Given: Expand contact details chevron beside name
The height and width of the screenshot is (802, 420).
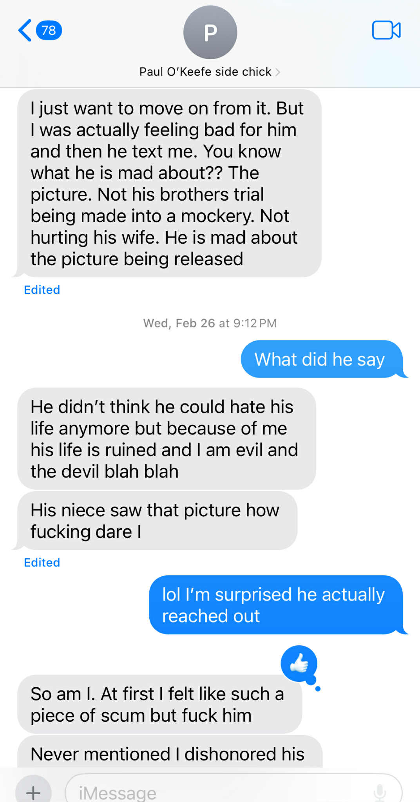Looking at the screenshot, I should click(x=278, y=72).
